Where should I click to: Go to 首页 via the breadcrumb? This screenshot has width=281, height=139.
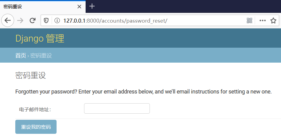[20, 56]
